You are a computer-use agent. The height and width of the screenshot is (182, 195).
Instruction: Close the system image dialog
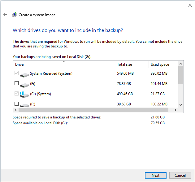tap(190, 5)
